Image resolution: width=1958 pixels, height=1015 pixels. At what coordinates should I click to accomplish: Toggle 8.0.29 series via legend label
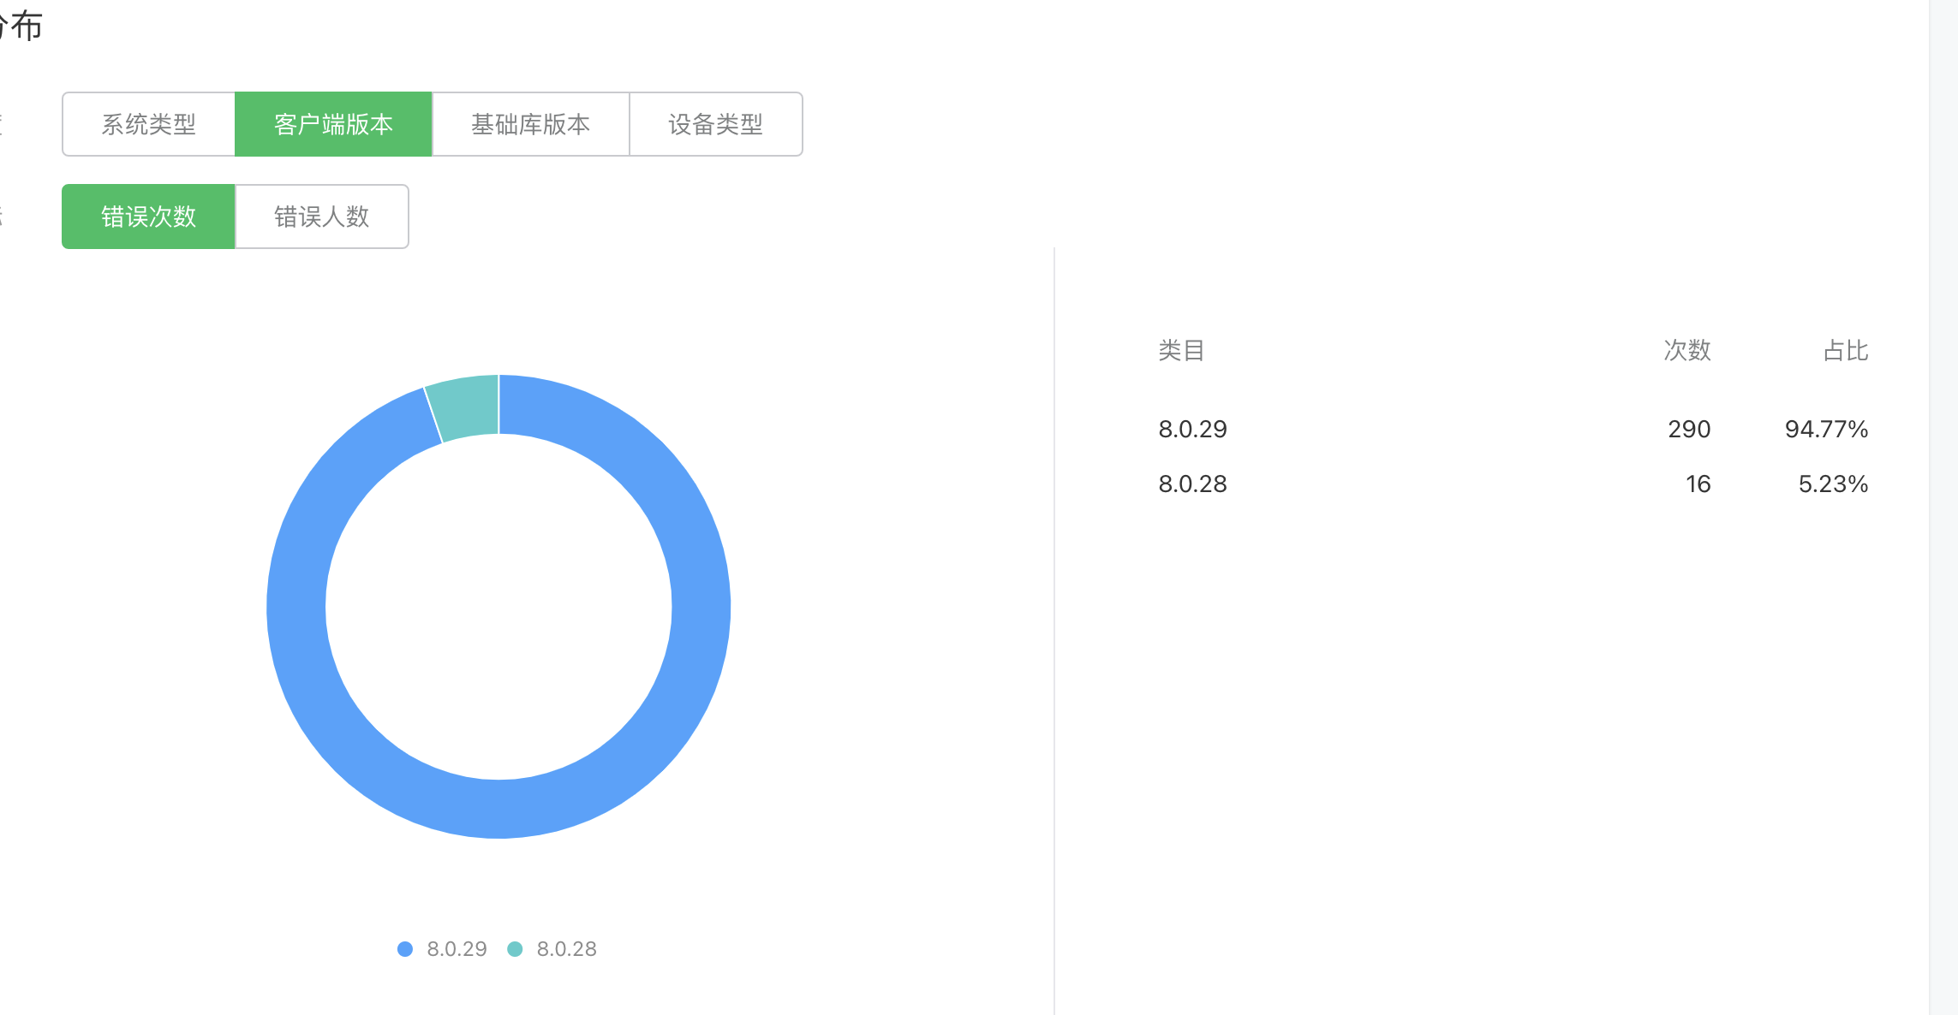coord(457,949)
